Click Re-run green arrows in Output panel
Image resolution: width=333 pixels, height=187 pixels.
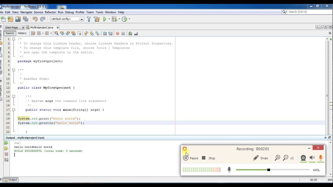tap(6, 143)
